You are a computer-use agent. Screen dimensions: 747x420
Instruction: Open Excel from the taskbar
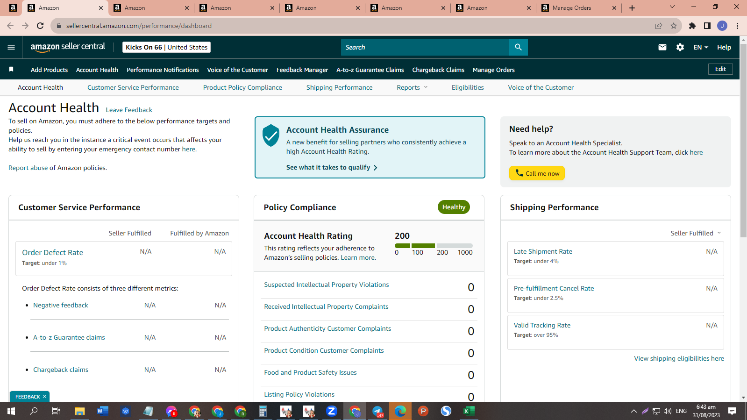click(x=469, y=411)
